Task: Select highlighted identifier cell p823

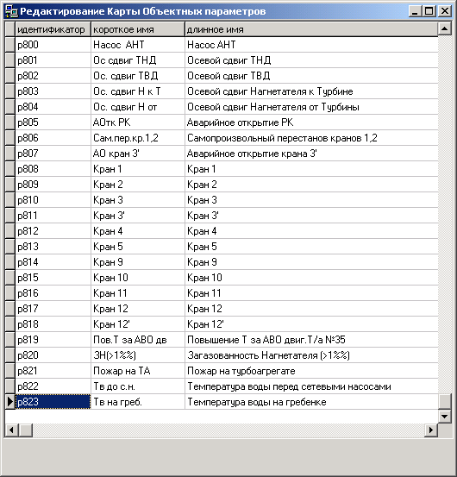Action: click(53, 402)
